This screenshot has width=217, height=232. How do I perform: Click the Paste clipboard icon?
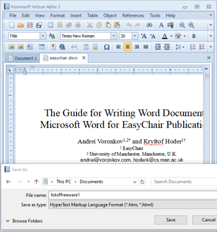pyautogui.click(x=108, y=25)
